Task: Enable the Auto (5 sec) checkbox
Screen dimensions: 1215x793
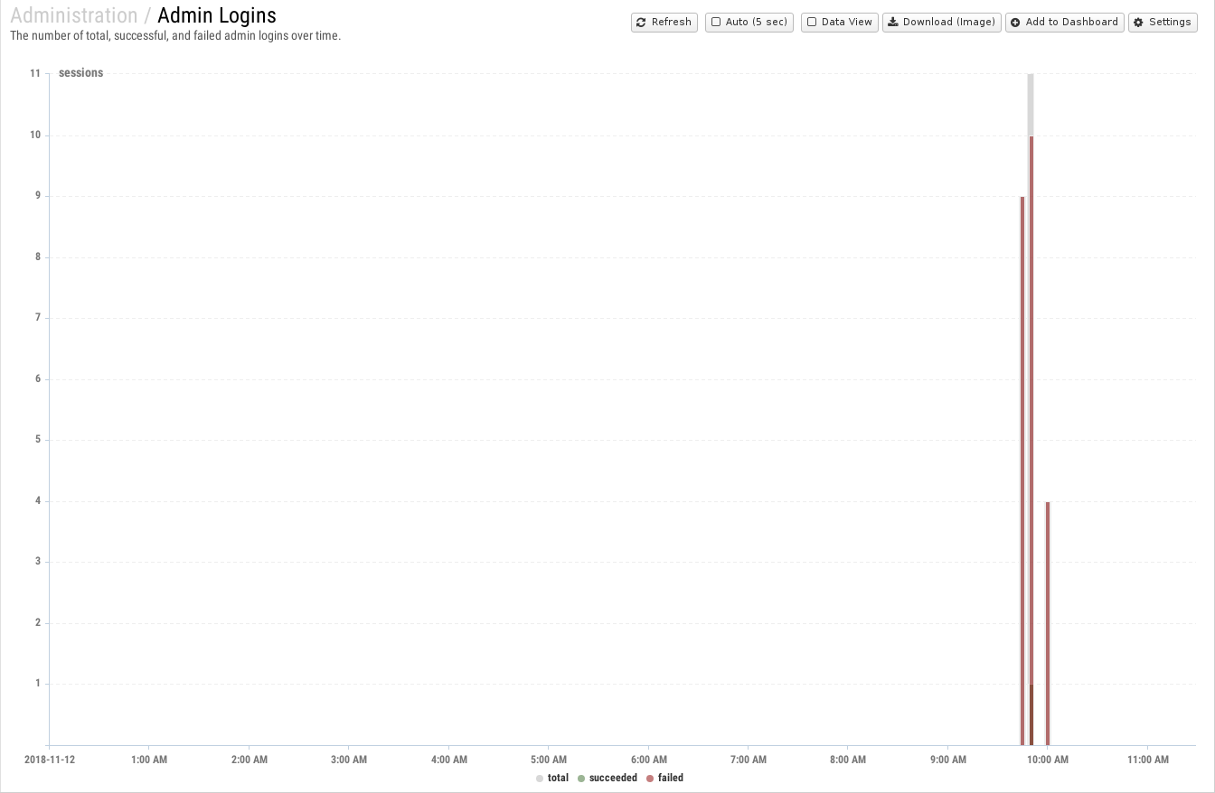Action: (x=716, y=22)
